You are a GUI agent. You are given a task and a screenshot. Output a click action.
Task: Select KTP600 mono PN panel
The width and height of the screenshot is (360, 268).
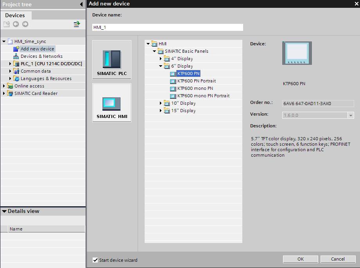[x=195, y=88]
